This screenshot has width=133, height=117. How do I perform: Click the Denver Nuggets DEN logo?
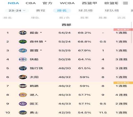[23, 33]
